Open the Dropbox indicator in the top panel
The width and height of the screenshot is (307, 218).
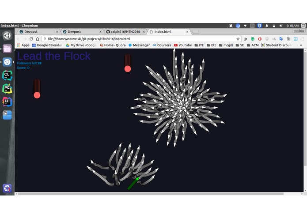pyautogui.click(x=231, y=26)
